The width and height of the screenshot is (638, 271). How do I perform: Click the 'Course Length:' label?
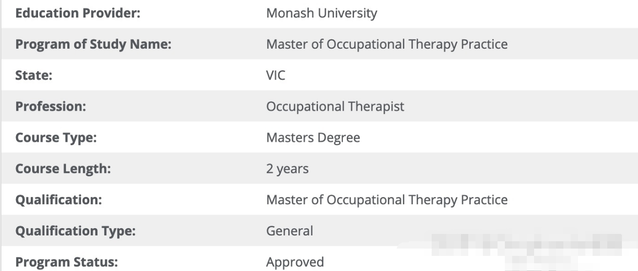pyautogui.click(x=63, y=169)
